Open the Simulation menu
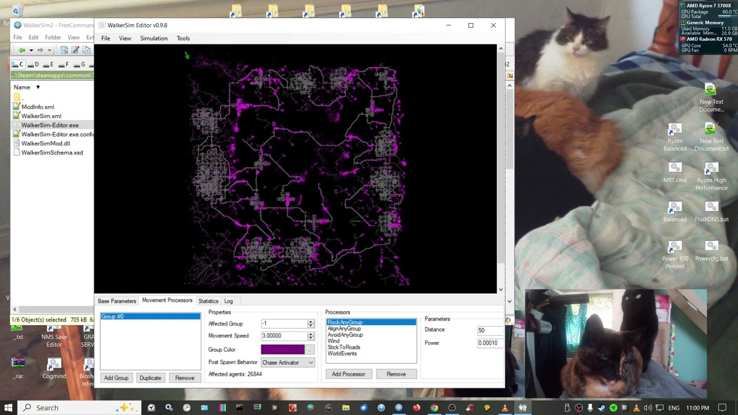 pyautogui.click(x=154, y=38)
